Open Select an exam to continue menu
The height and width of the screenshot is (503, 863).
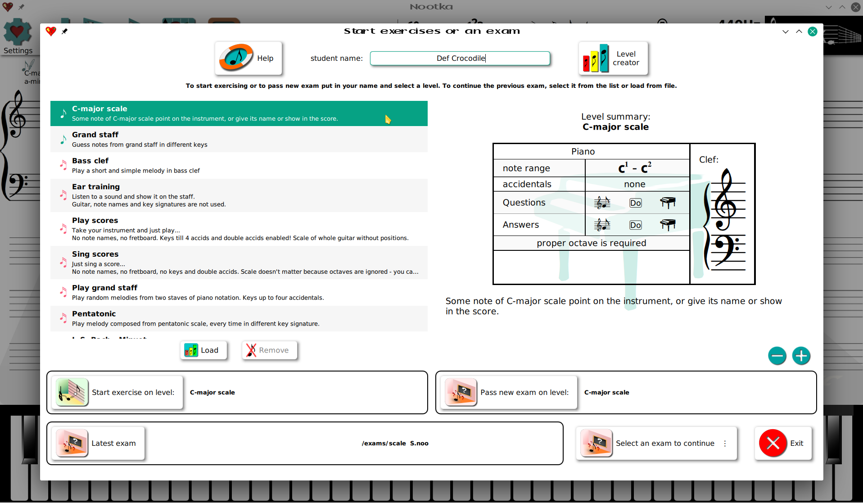pos(656,443)
